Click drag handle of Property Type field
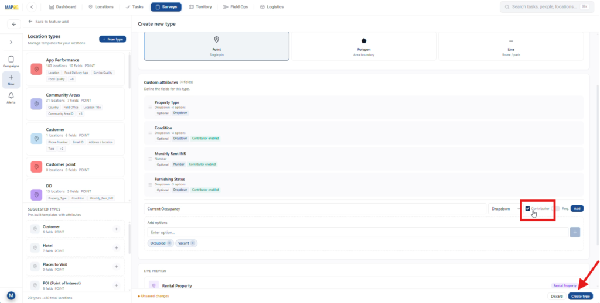Screen dimensions: 600x303 coord(150,108)
